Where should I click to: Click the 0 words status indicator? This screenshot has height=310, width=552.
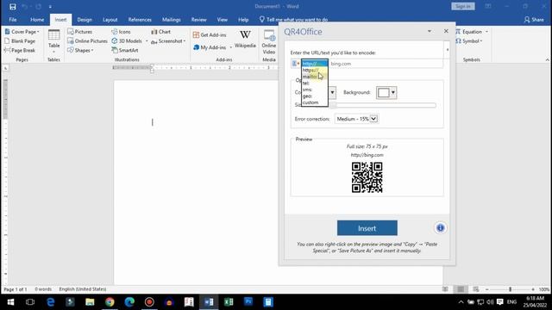point(43,289)
